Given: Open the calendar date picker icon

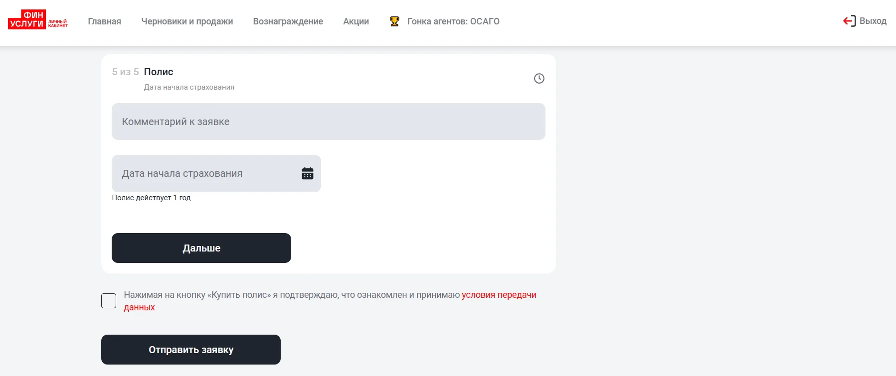Looking at the screenshot, I should coord(308,173).
